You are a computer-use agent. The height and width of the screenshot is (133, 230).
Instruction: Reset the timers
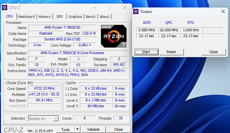click(171, 52)
